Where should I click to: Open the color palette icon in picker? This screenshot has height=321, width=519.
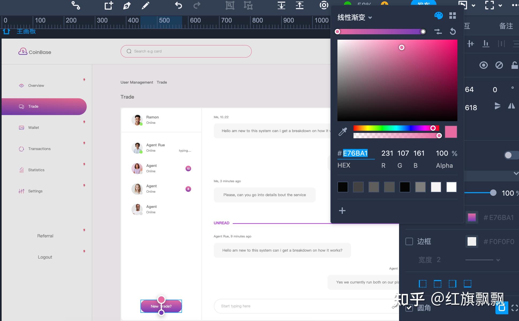coord(438,16)
